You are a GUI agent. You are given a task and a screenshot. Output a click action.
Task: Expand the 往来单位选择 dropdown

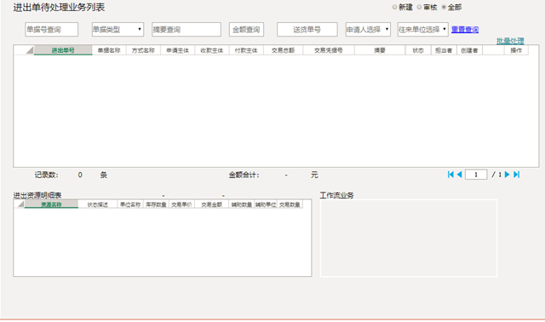pyautogui.click(x=423, y=30)
